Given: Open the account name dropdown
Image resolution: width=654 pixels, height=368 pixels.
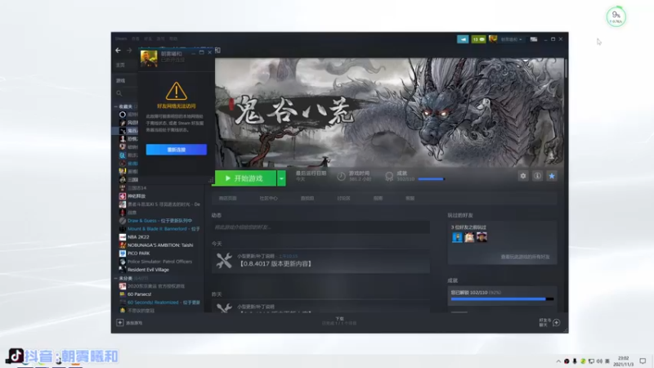Looking at the screenshot, I should pos(512,39).
